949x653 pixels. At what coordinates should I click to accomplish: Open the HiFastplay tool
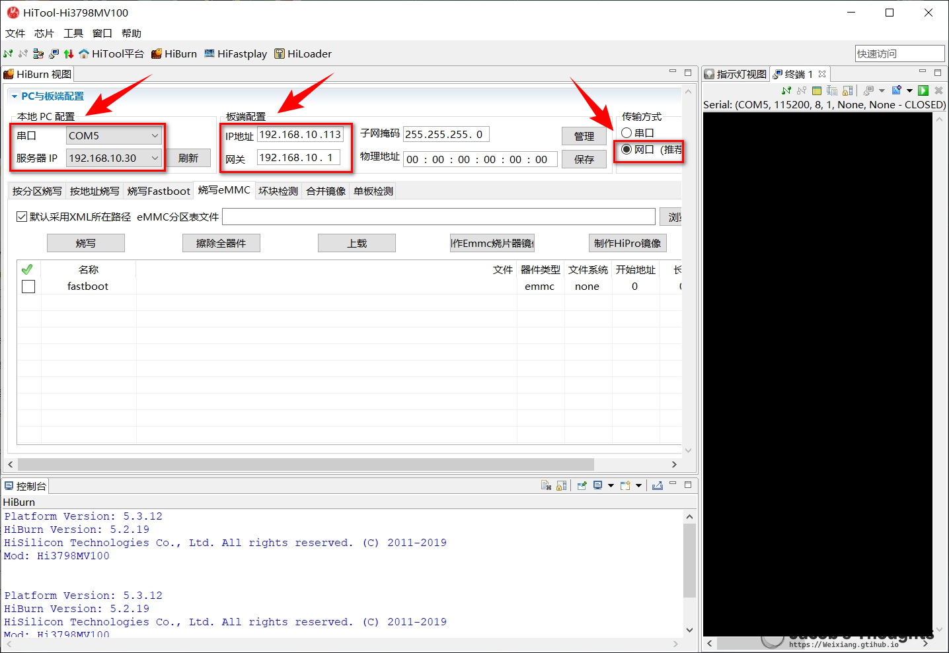(235, 54)
